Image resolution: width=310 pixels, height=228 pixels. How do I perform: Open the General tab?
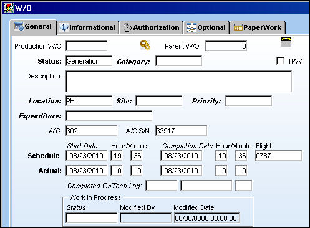pos(33,27)
